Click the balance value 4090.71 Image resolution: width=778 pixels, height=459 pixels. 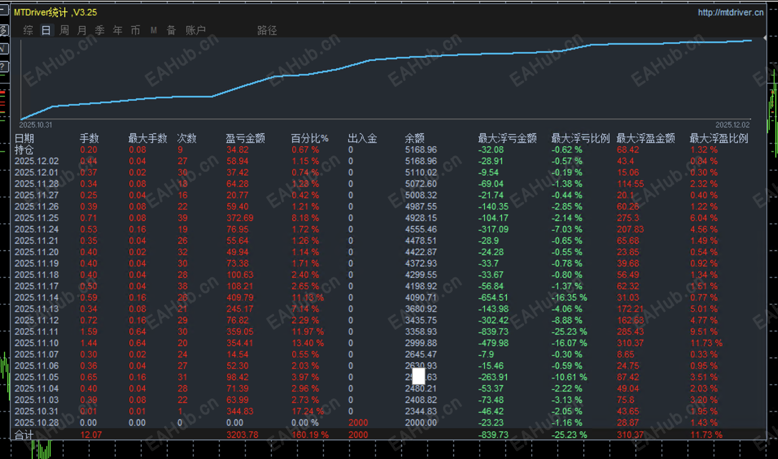click(x=421, y=297)
